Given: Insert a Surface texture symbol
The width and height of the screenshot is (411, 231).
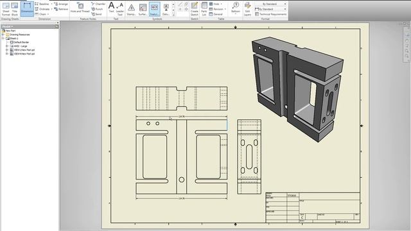Looking at the screenshot, I should pos(143,10).
